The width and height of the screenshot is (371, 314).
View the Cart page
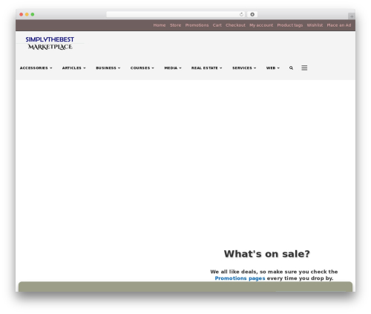coord(217,25)
